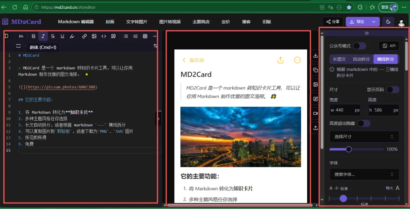410x209 pixels.
Task: Open the 博客 page
Action: click(x=246, y=22)
